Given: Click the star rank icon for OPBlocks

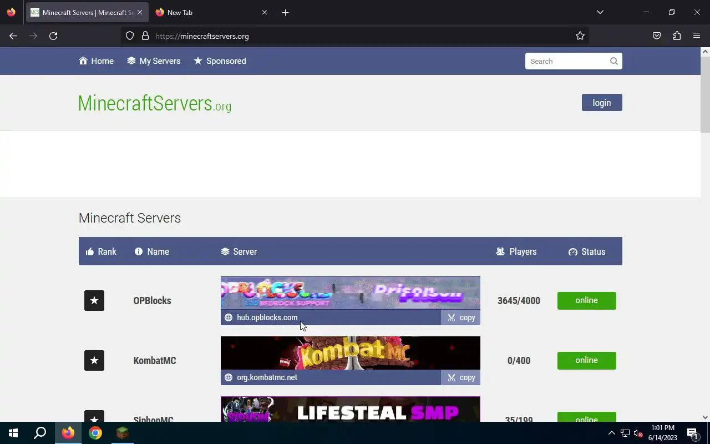Looking at the screenshot, I should click(x=94, y=300).
